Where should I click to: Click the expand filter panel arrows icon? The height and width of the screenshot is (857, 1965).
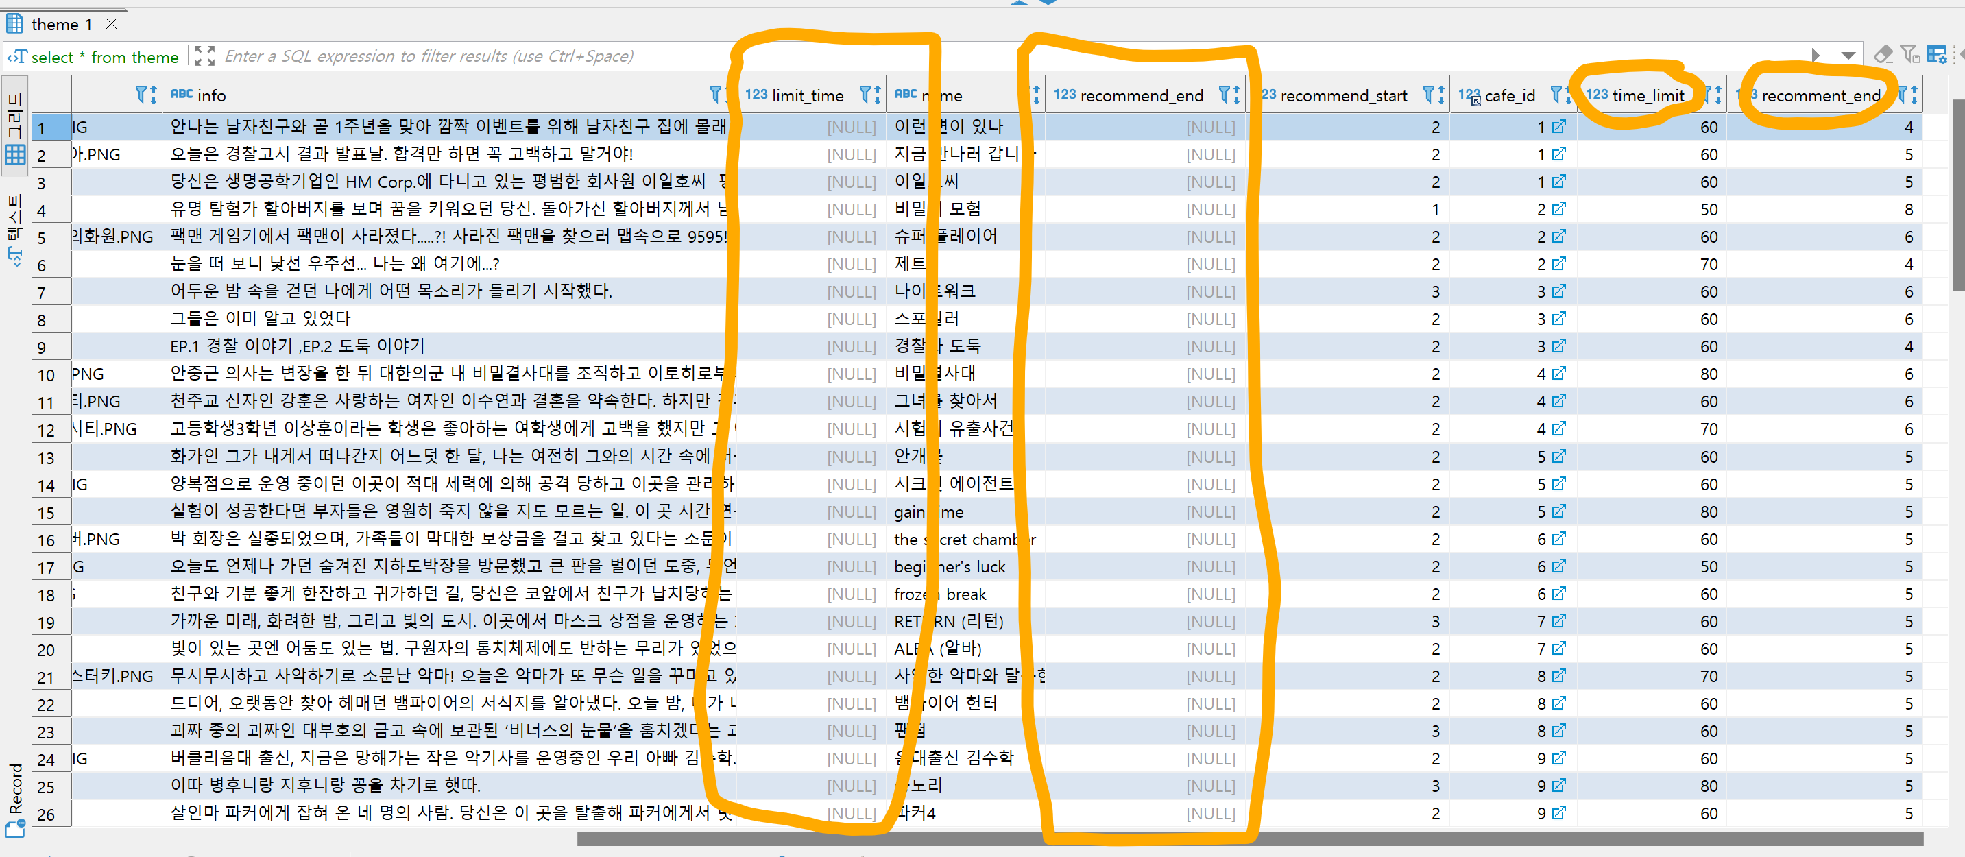click(x=204, y=56)
